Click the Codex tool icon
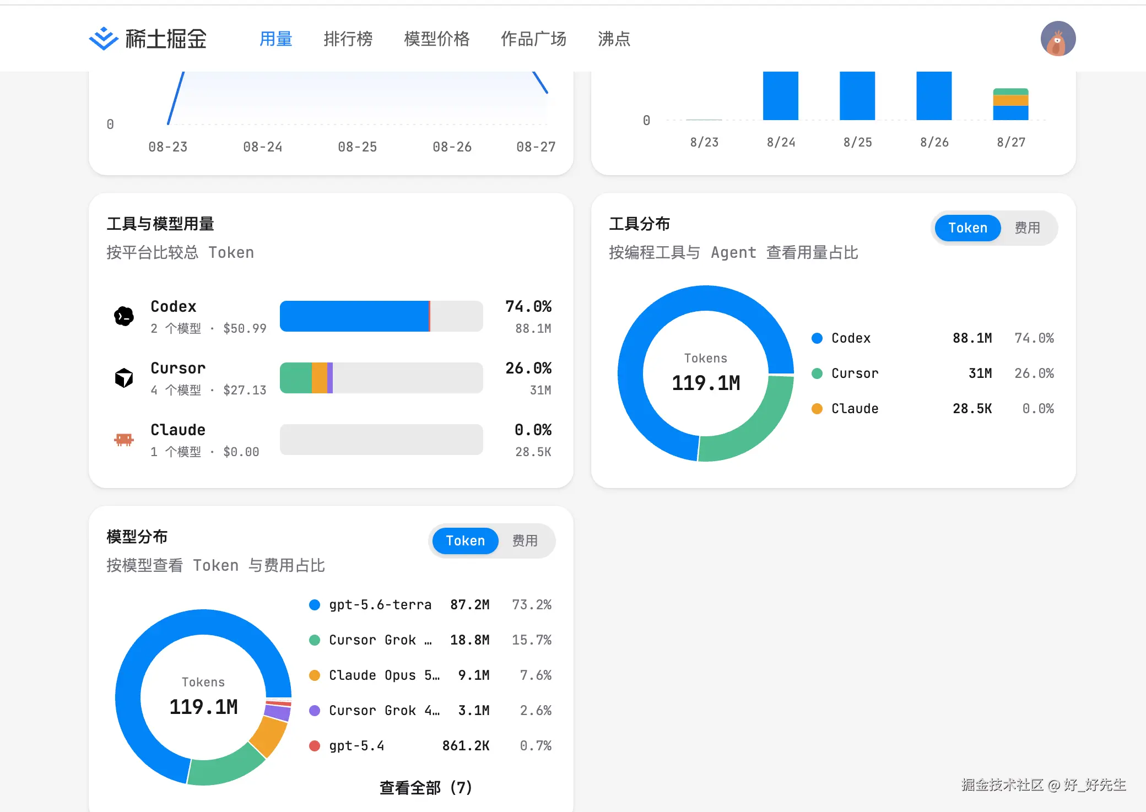 (x=124, y=316)
